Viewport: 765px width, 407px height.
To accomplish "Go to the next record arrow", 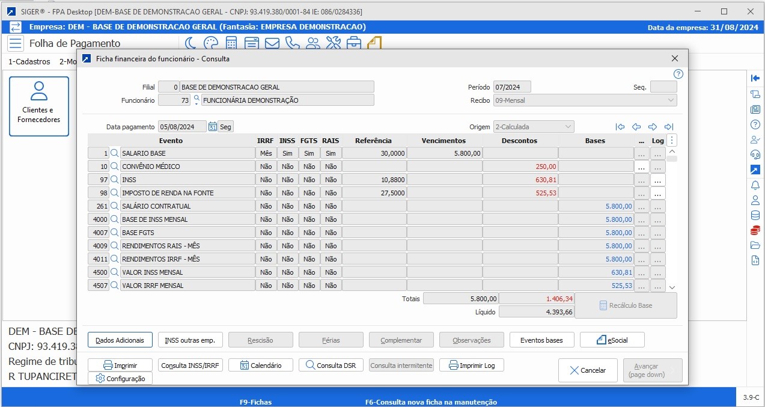I will (x=653, y=127).
